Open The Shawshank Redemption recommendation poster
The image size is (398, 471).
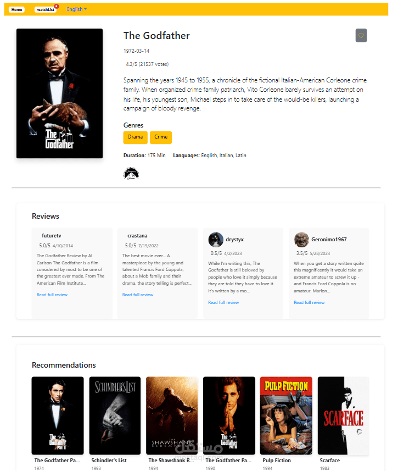point(172,415)
